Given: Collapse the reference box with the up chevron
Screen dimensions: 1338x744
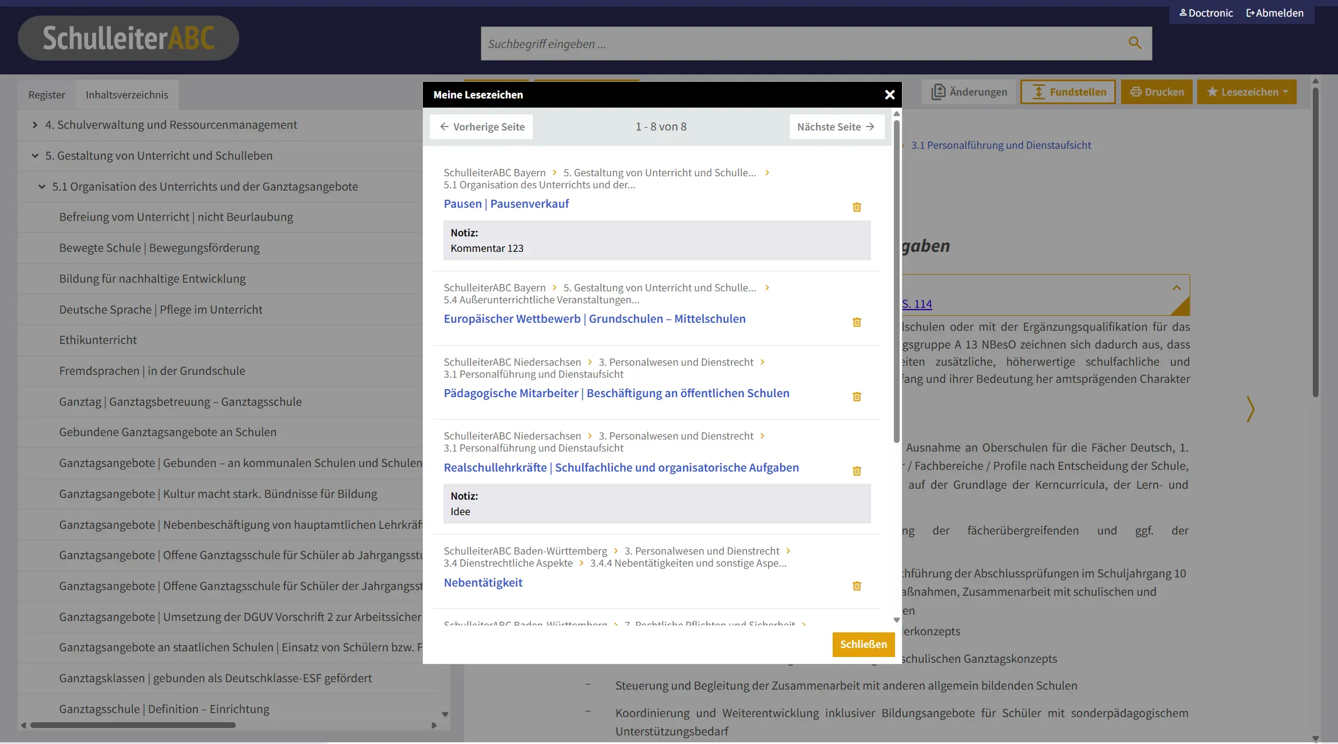Looking at the screenshot, I should click(x=1177, y=288).
